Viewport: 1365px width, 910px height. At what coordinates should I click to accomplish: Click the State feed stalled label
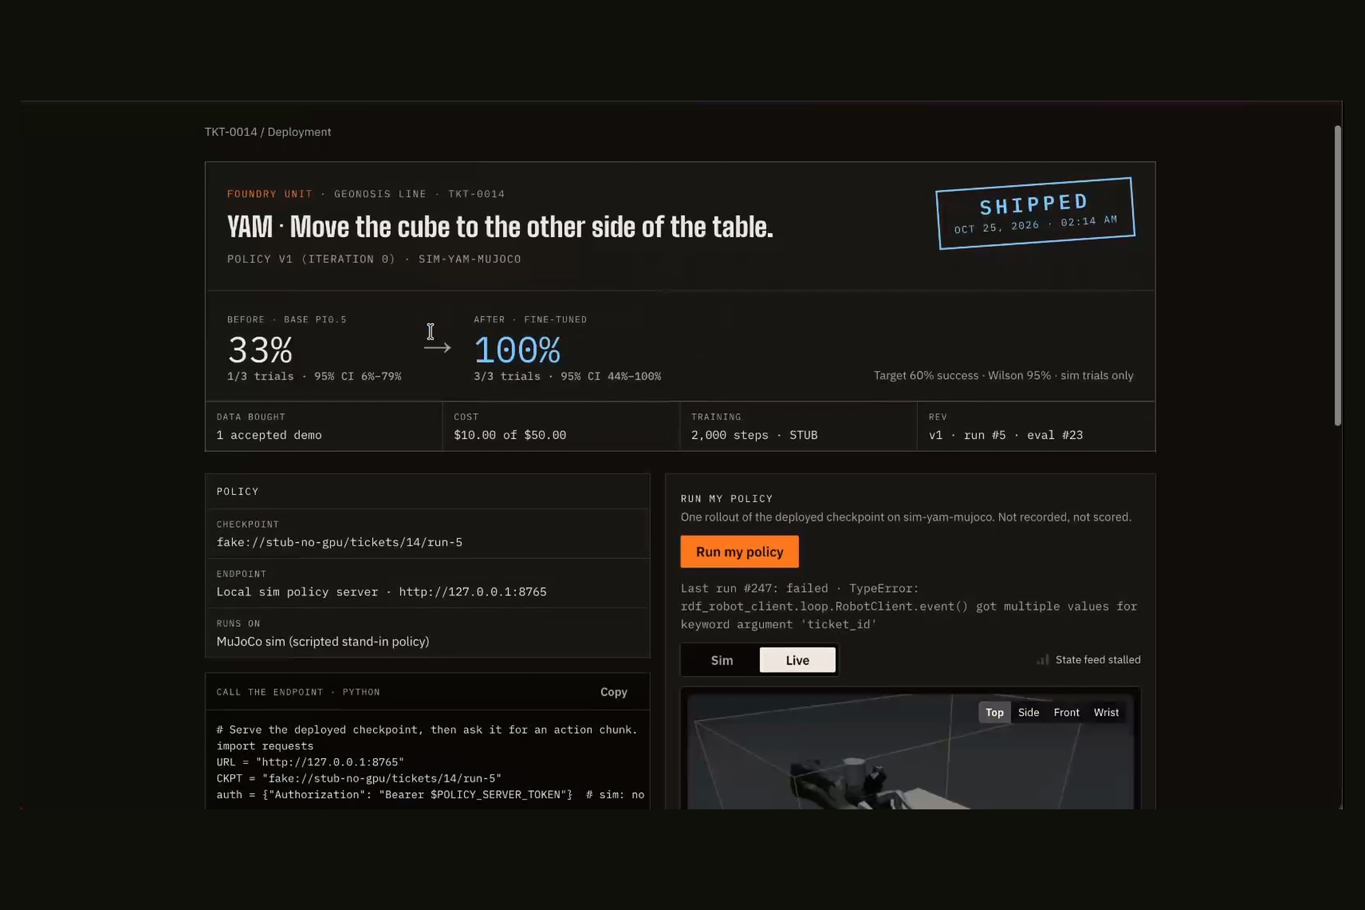[x=1098, y=660]
